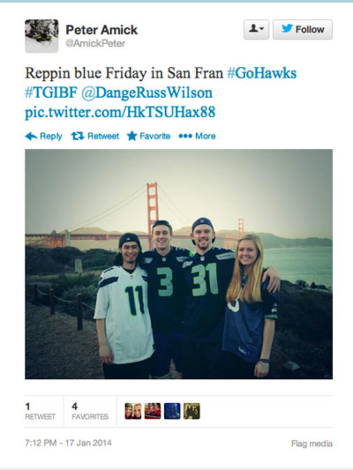353x470 pixels.
Task: Click the fourth favoriter avatar
Action: click(x=192, y=411)
